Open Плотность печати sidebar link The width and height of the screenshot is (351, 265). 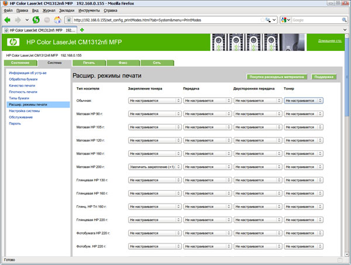[x=23, y=92]
